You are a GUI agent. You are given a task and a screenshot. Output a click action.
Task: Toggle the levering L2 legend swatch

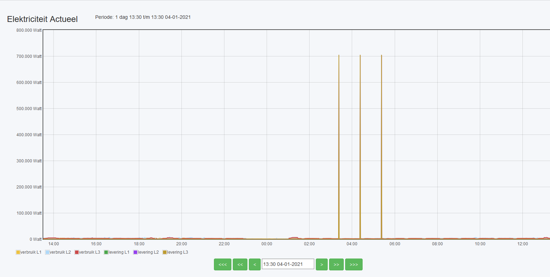(135, 252)
